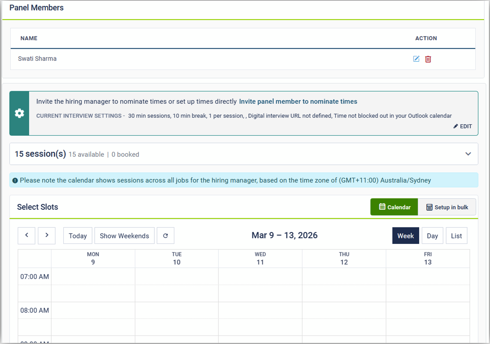Click the info icon in timezone notice
The image size is (490, 344).
pyautogui.click(x=15, y=180)
